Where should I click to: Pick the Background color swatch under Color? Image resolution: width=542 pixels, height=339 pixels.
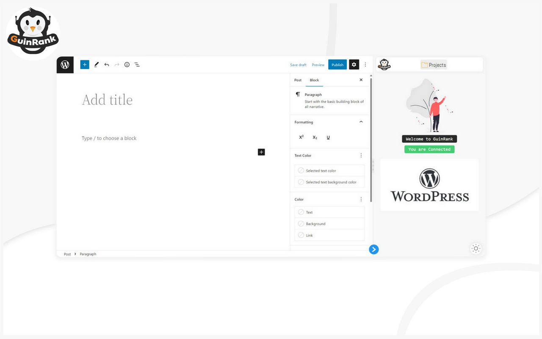point(316,223)
